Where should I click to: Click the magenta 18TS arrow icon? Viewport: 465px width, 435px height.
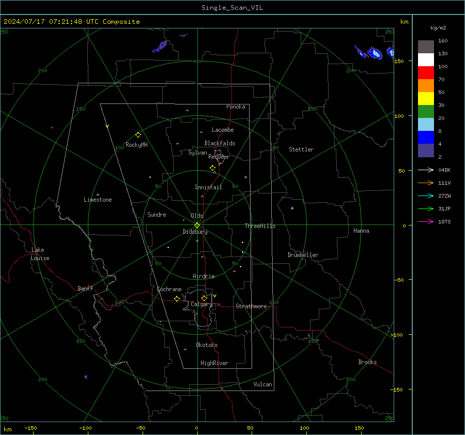426,221
